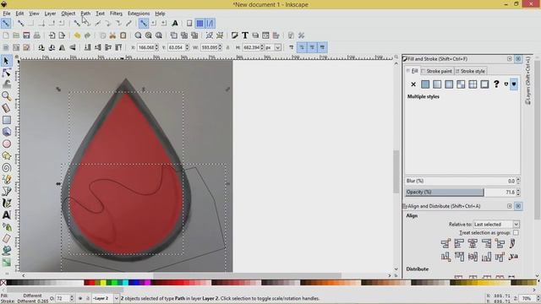Click the Print document icon
Viewport: 541px width, 304px height.
pyautogui.click(x=36, y=35)
